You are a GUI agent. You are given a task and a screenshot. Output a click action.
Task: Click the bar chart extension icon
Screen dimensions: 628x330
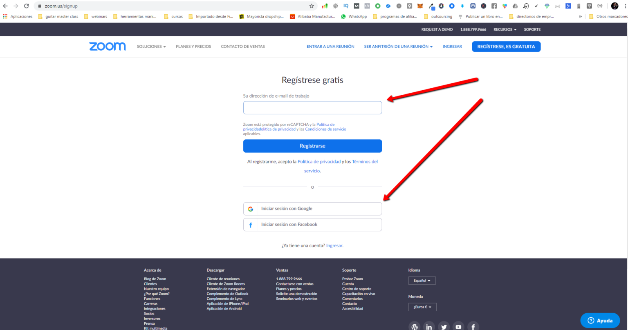[x=325, y=6]
